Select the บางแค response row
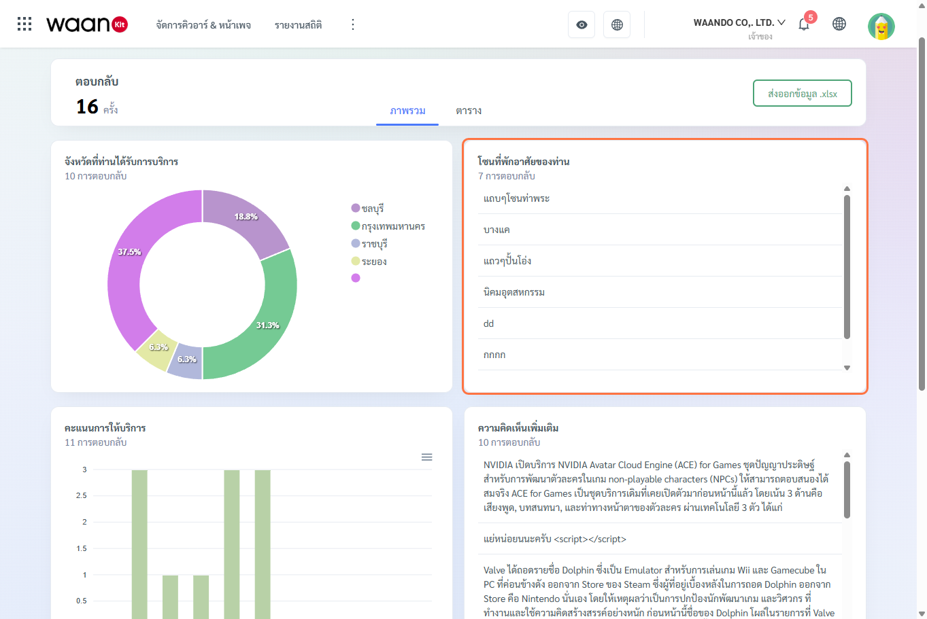The image size is (927, 619). [x=660, y=230]
